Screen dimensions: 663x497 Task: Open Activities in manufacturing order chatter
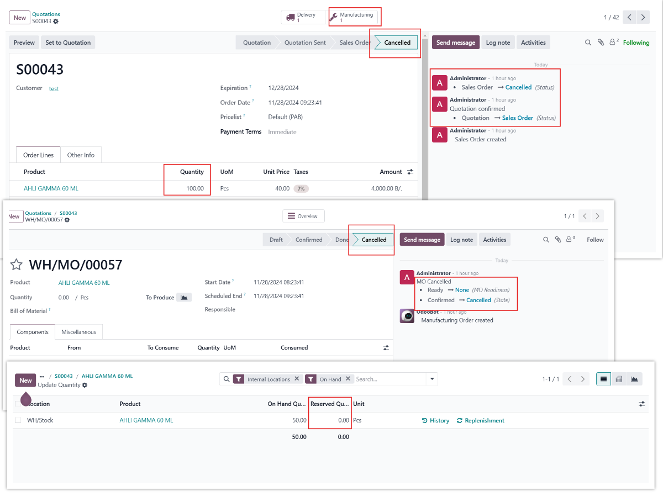[494, 240]
